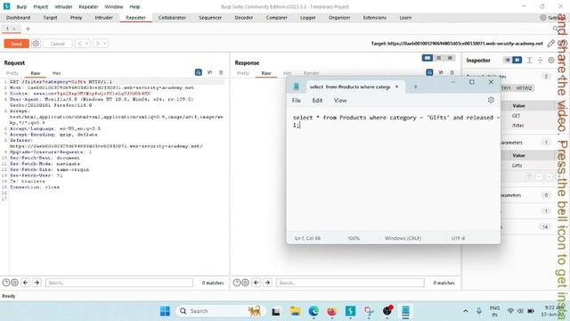
Task: Open Notepad File menu
Action: (297, 101)
